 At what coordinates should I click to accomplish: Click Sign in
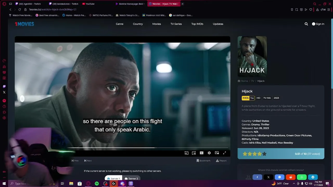tap(318, 24)
